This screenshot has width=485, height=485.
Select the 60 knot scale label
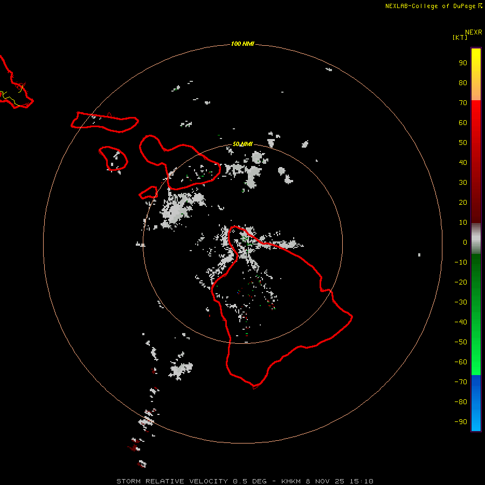tap(463, 123)
